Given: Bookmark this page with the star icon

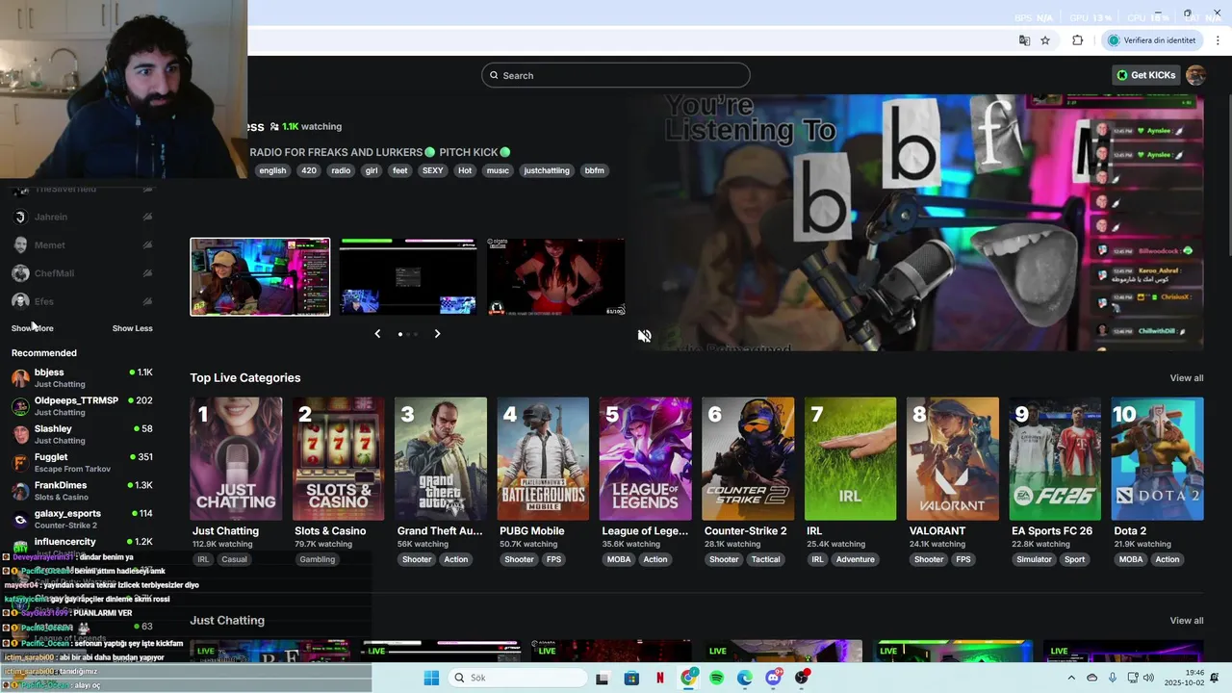Looking at the screenshot, I should [1045, 40].
